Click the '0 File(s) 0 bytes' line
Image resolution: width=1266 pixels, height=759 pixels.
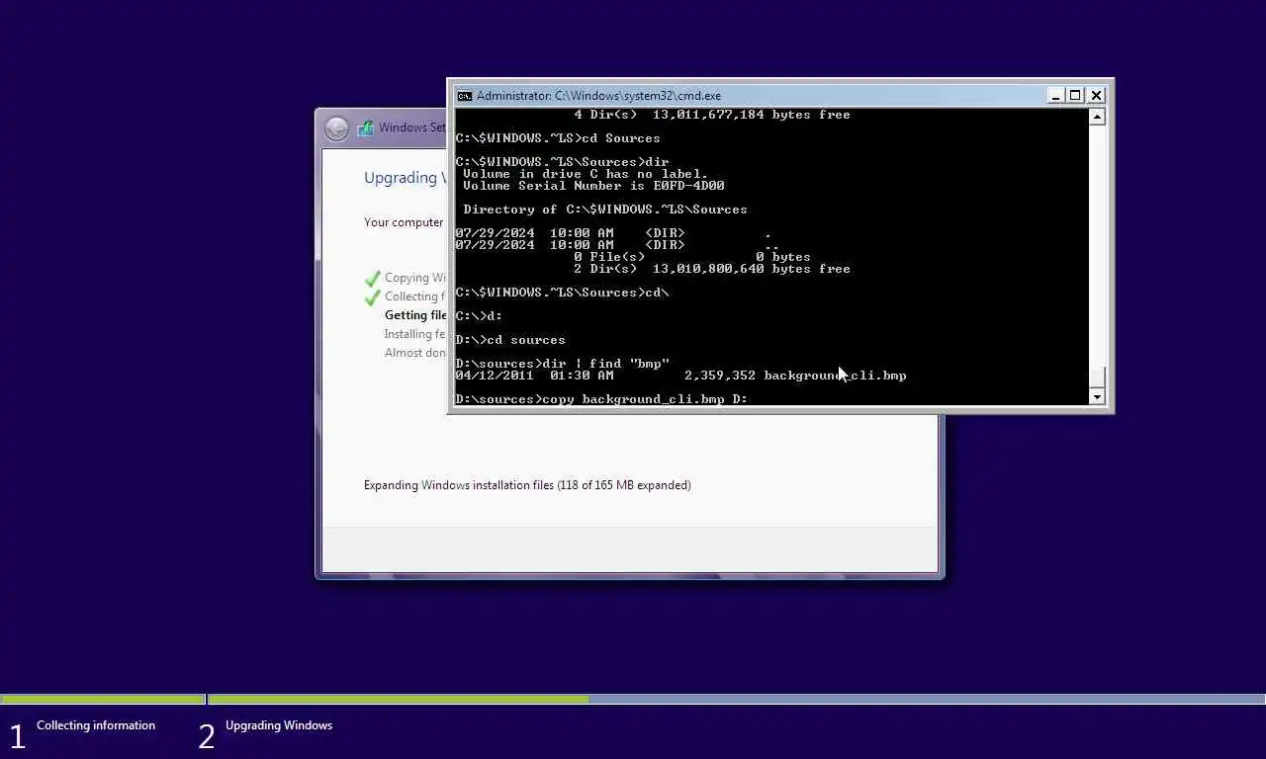point(692,257)
